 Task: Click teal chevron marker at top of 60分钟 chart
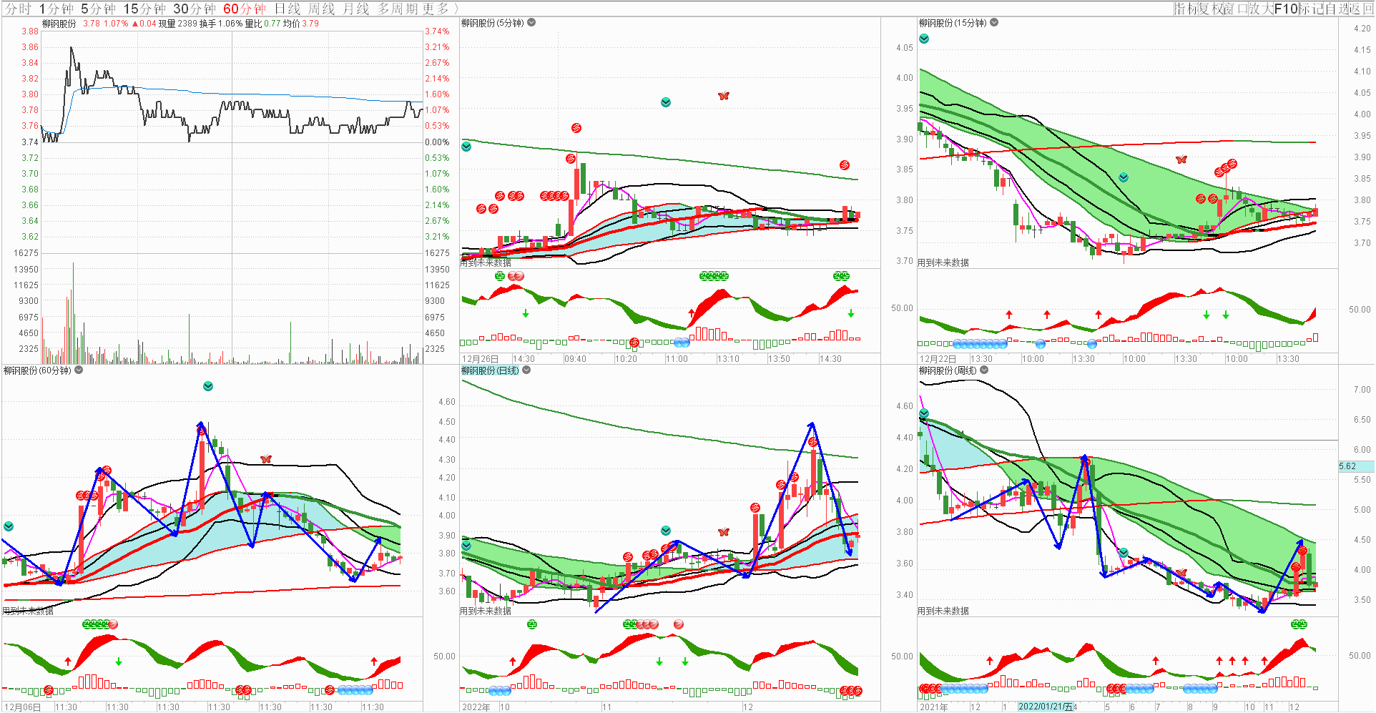[x=208, y=386]
